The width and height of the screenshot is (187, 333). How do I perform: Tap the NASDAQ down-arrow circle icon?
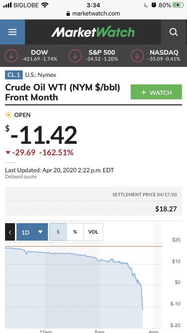[137, 56]
